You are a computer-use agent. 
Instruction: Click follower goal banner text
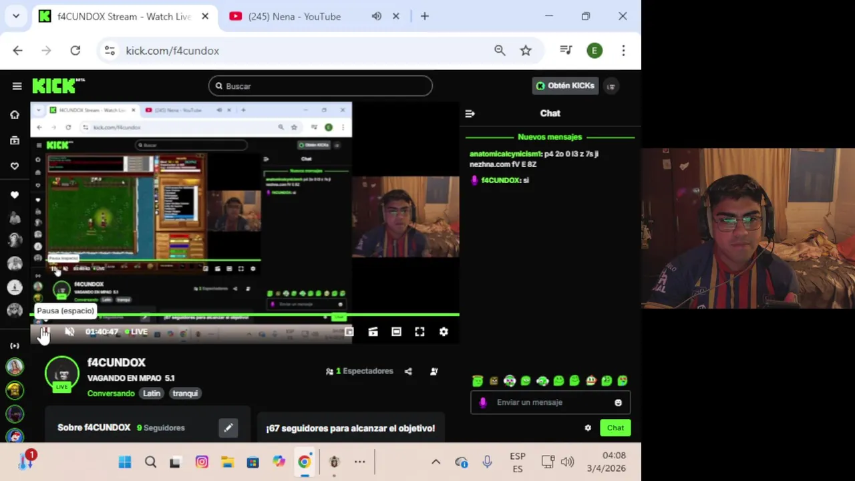click(351, 428)
